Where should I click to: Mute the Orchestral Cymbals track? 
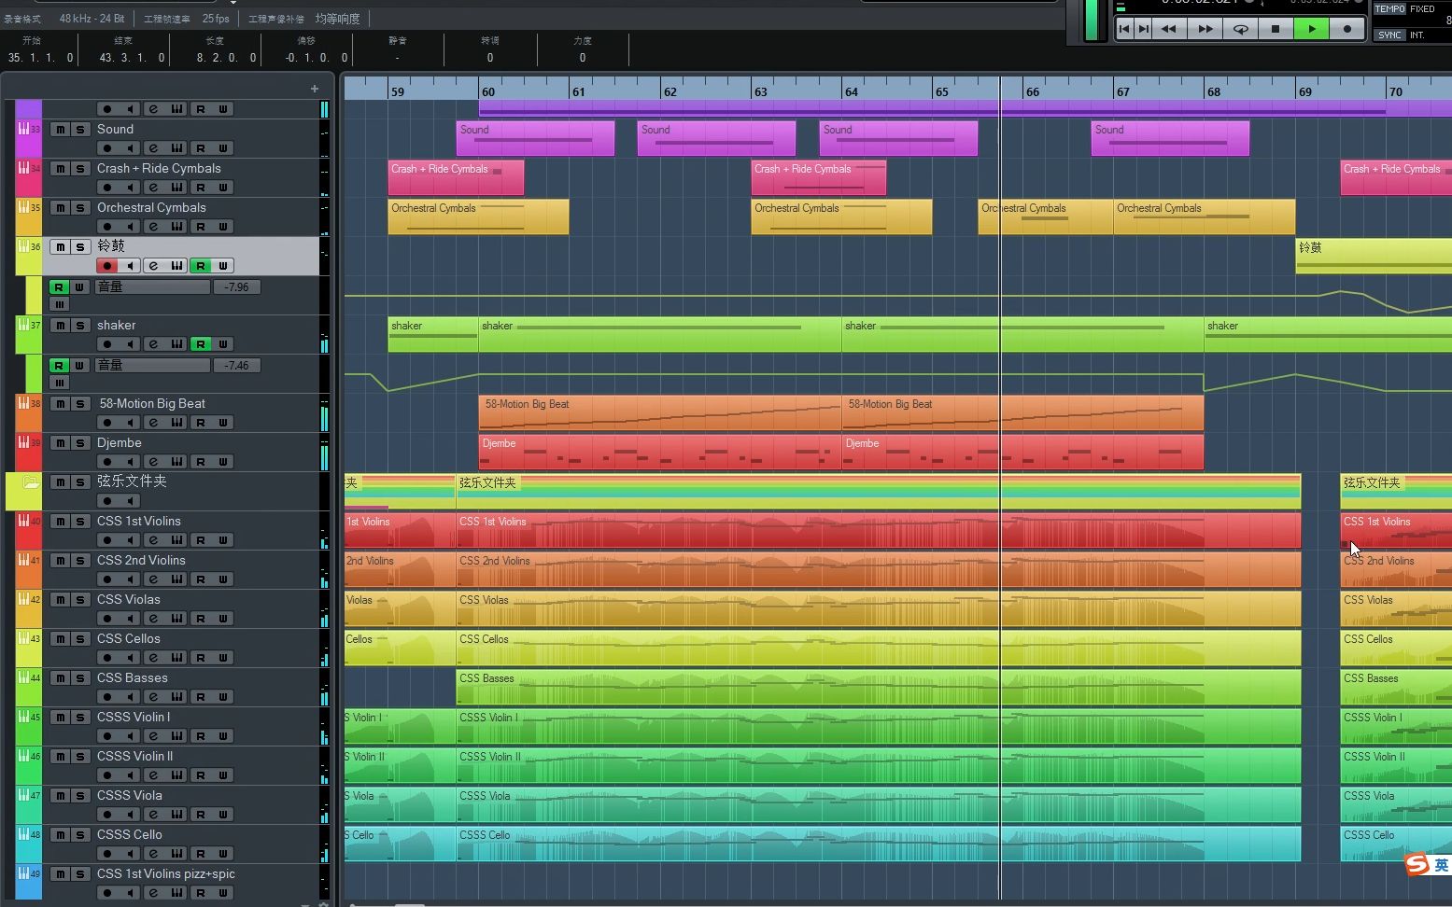click(60, 208)
